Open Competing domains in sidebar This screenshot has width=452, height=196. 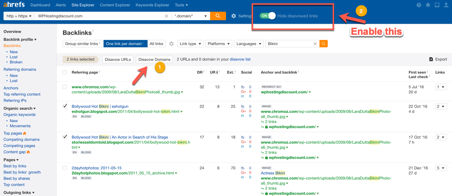tap(22, 140)
